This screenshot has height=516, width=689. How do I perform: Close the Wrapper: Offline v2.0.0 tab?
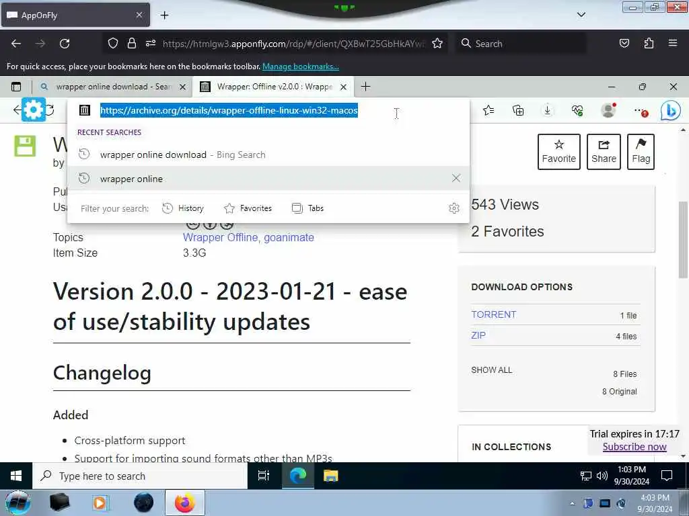click(x=344, y=87)
